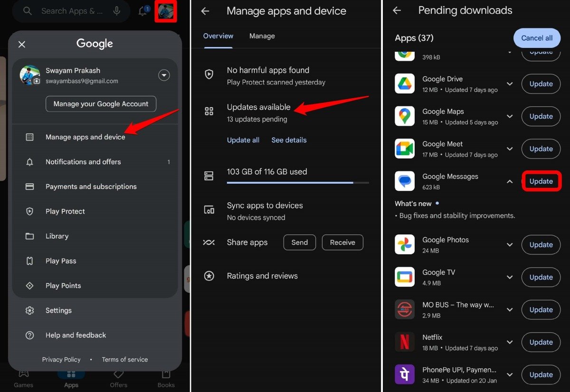This screenshot has height=392, width=570.
Task: Select the Library menu item
Action: (x=57, y=236)
